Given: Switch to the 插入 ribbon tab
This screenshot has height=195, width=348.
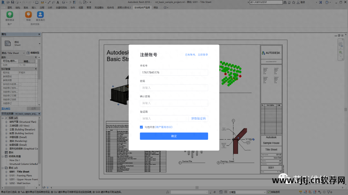Looking at the screenshot, I should [x=34, y=7].
